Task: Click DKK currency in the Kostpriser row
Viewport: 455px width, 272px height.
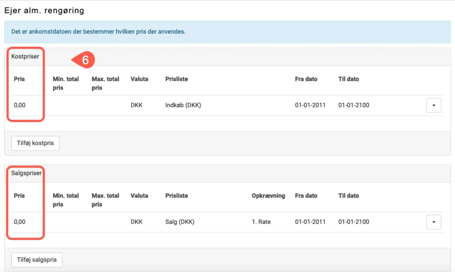Action: click(x=137, y=105)
